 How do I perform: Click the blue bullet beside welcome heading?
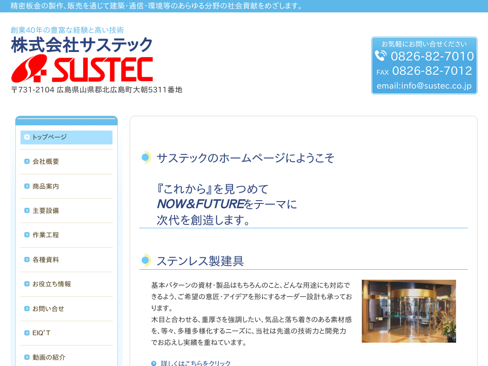click(145, 157)
